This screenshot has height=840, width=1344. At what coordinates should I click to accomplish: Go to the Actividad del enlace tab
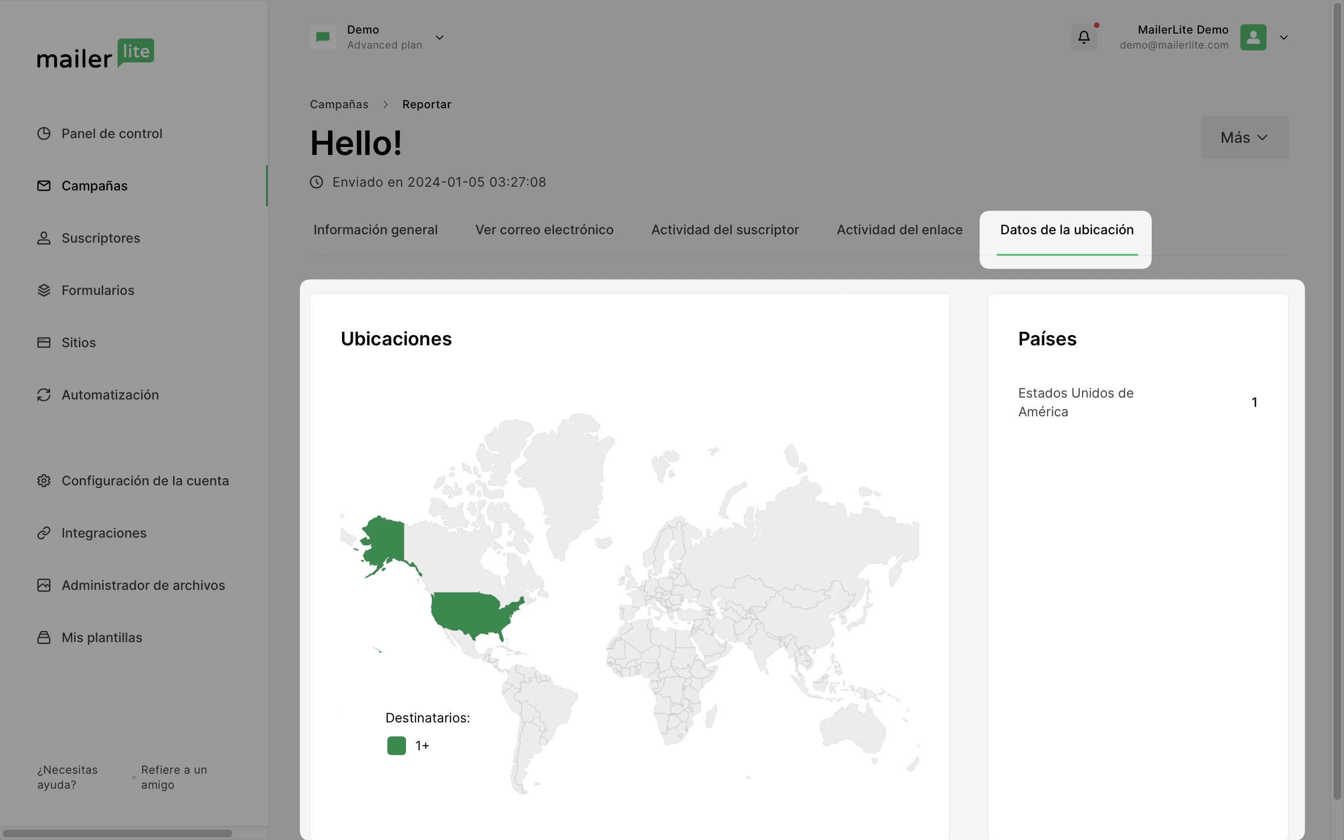[x=899, y=230]
